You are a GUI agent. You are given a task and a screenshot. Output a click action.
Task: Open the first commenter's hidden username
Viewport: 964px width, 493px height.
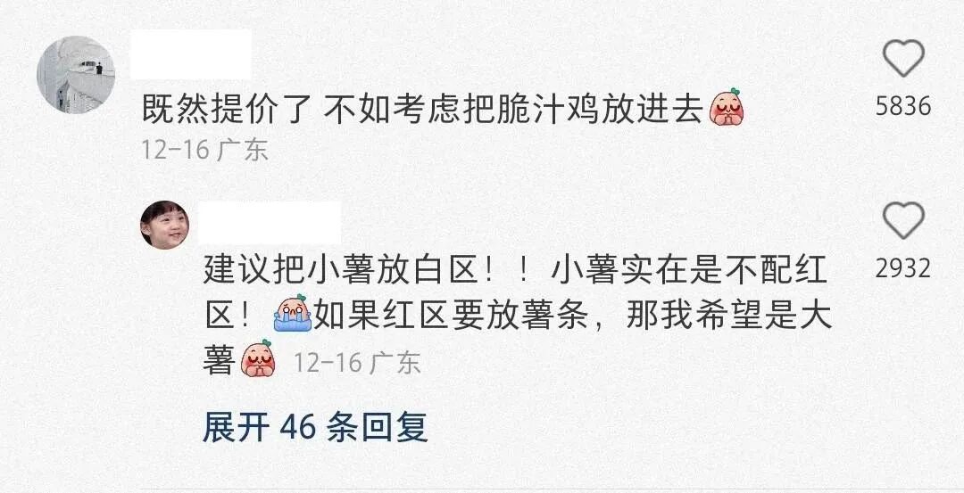coord(191,54)
